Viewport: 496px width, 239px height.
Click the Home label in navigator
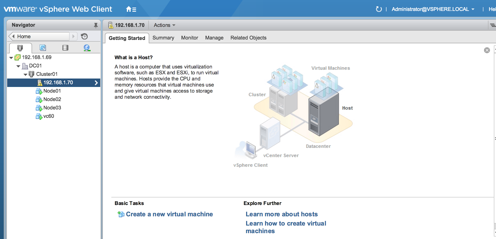pos(24,36)
